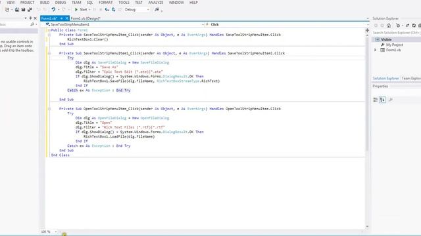Close the Toolbox panel
The width and height of the screenshot is (421, 236).
click(x=35, y=18)
